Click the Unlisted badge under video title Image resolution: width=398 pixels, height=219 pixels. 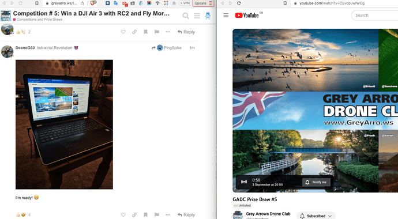click(x=242, y=206)
